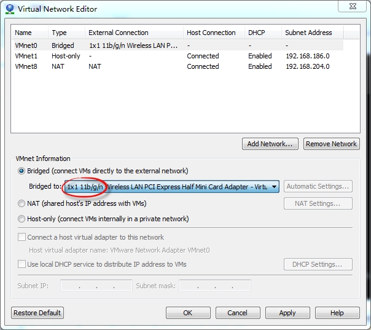Click the Subnet mask field
This screenshot has height=330, width=371.
point(215,285)
